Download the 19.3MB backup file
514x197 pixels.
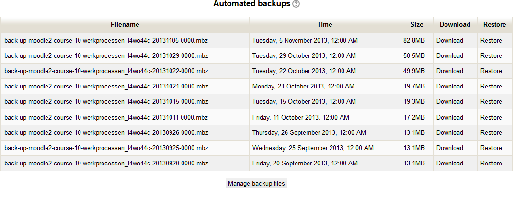click(449, 102)
